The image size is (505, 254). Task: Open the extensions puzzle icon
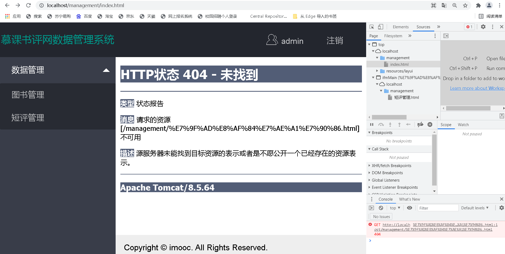[478, 5]
